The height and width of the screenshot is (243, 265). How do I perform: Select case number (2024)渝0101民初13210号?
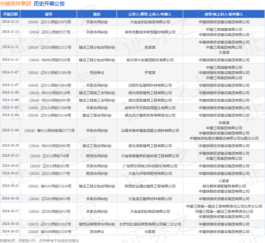pos(49,186)
